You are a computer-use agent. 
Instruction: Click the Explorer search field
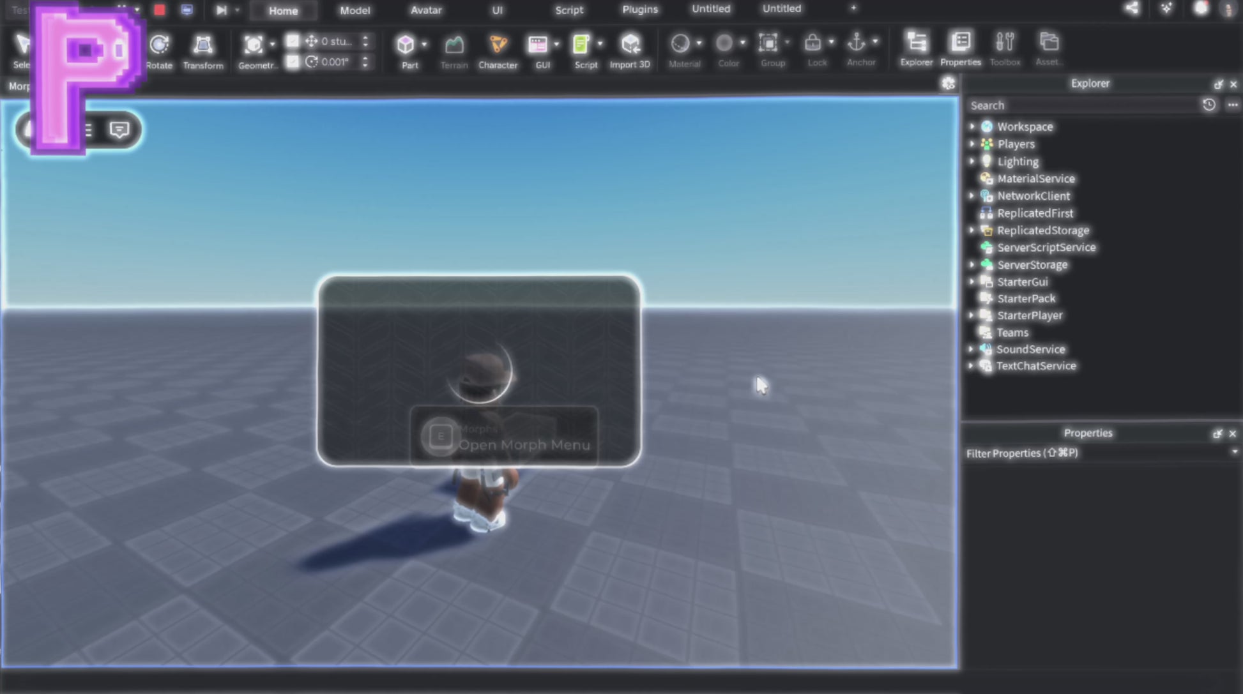pyautogui.click(x=1079, y=105)
